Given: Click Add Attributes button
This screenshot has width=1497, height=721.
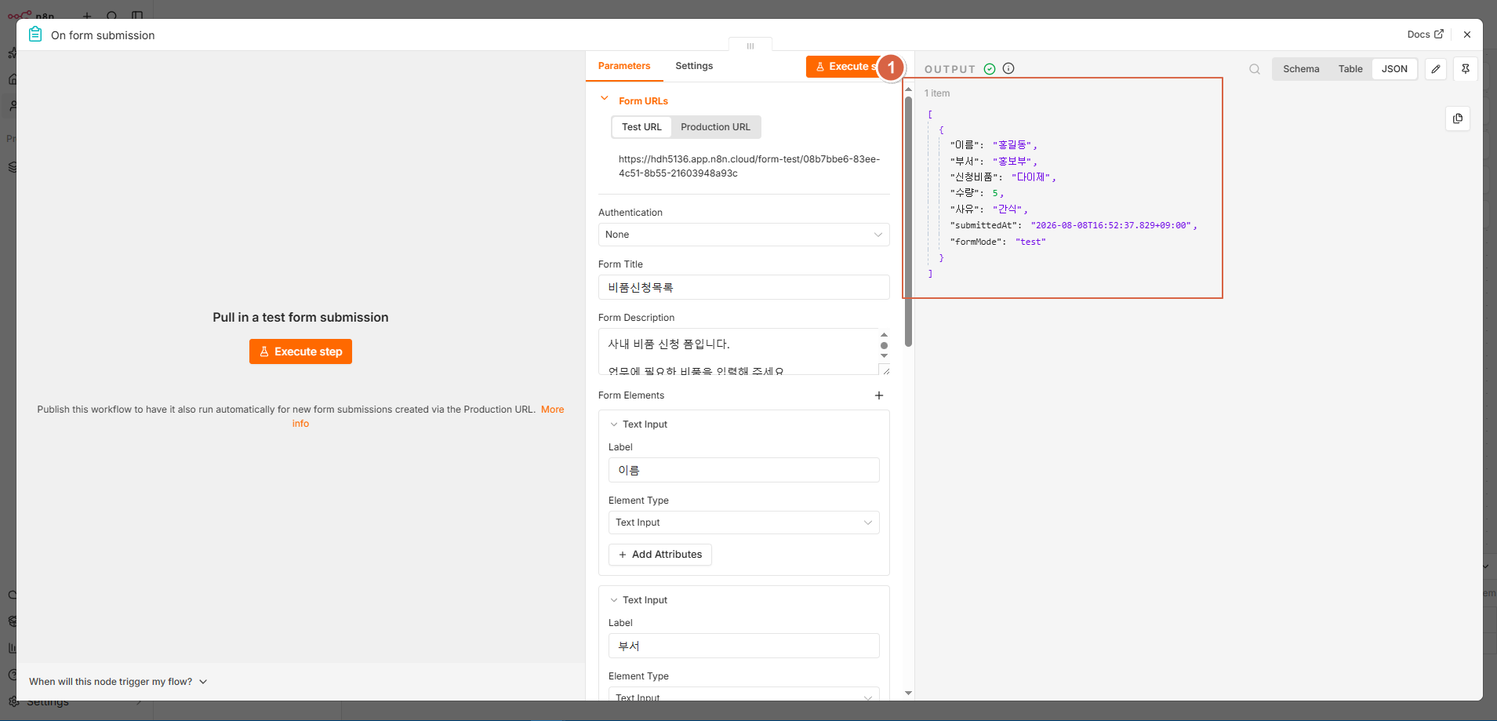Looking at the screenshot, I should click(x=660, y=555).
